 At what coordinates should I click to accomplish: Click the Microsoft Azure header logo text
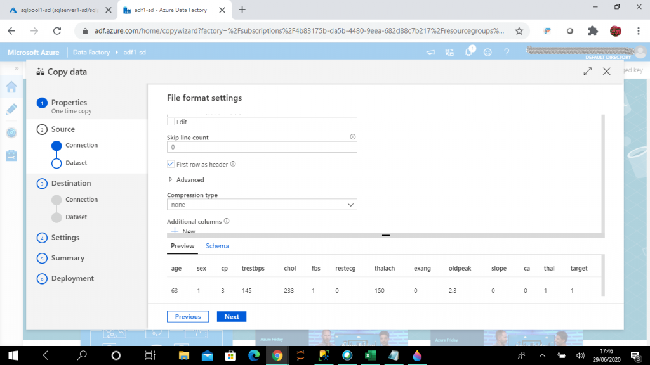click(33, 53)
